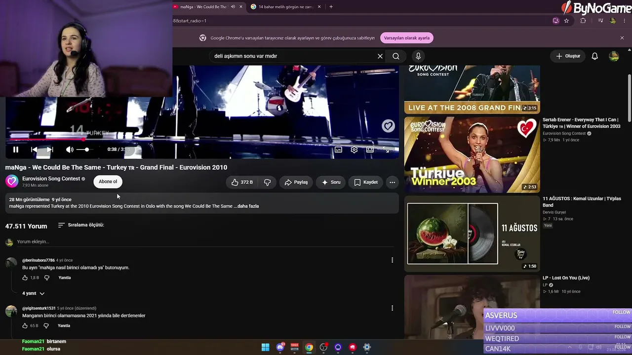Viewport: 632px width, 355px height.
Task: Open Voicemeeter from the taskbar
Action: (294, 347)
